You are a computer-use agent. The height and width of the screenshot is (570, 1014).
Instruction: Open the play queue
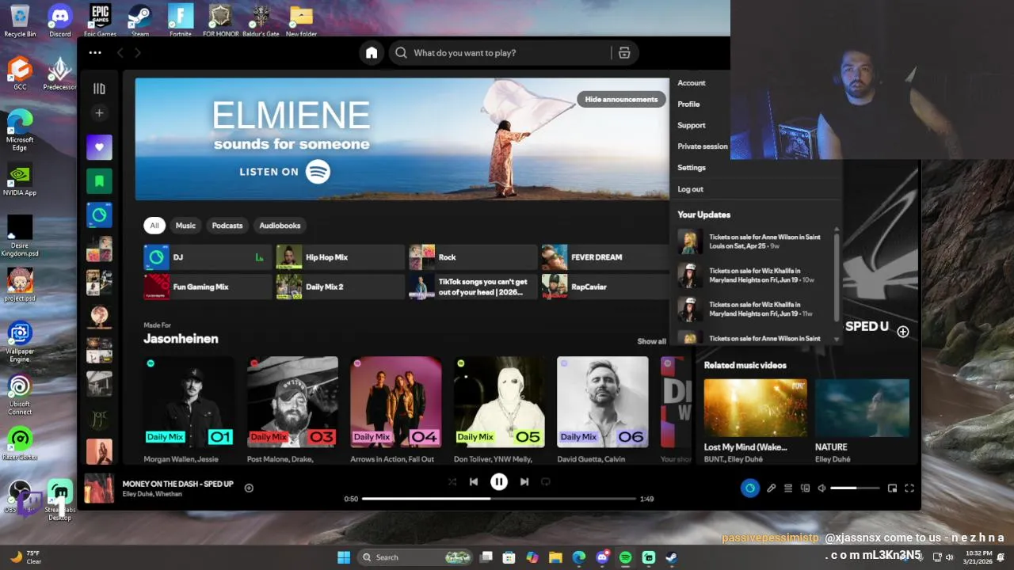click(788, 488)
